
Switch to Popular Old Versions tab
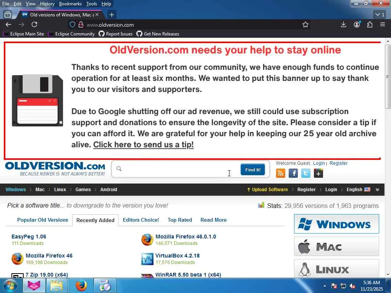click(42, 220)
